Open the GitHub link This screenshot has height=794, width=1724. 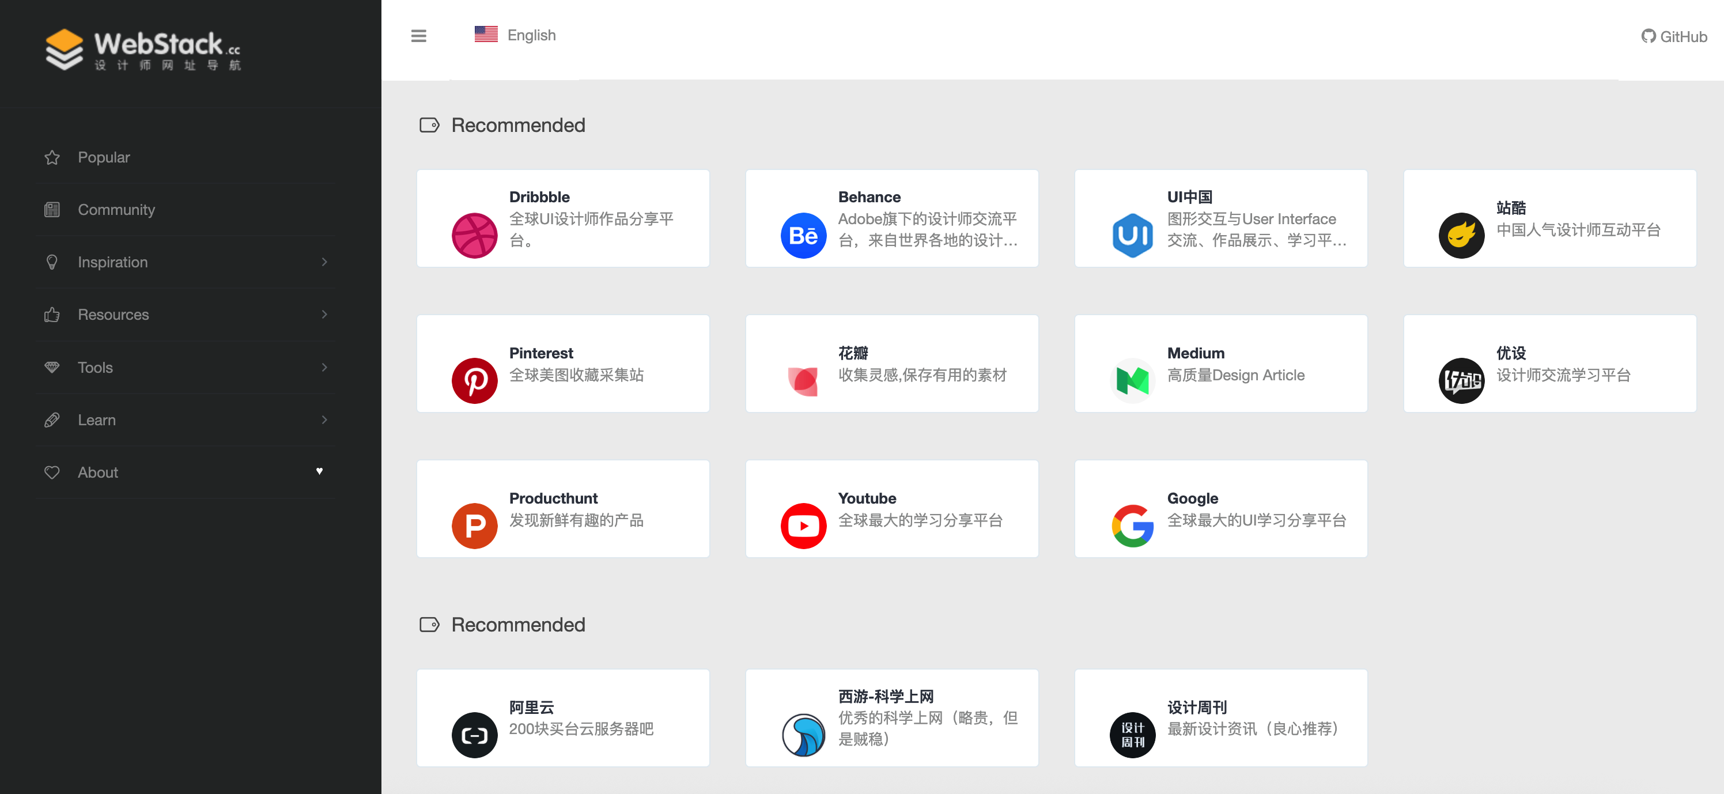(1674, 36)
